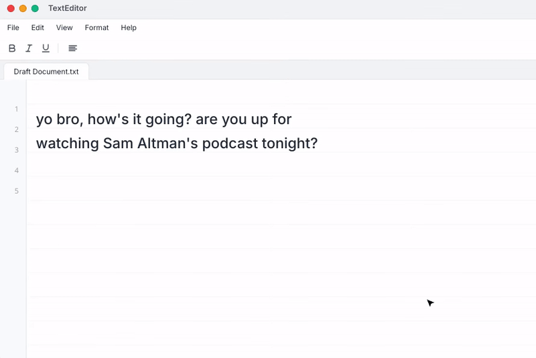Open the Format menu

tap(96, 27)
